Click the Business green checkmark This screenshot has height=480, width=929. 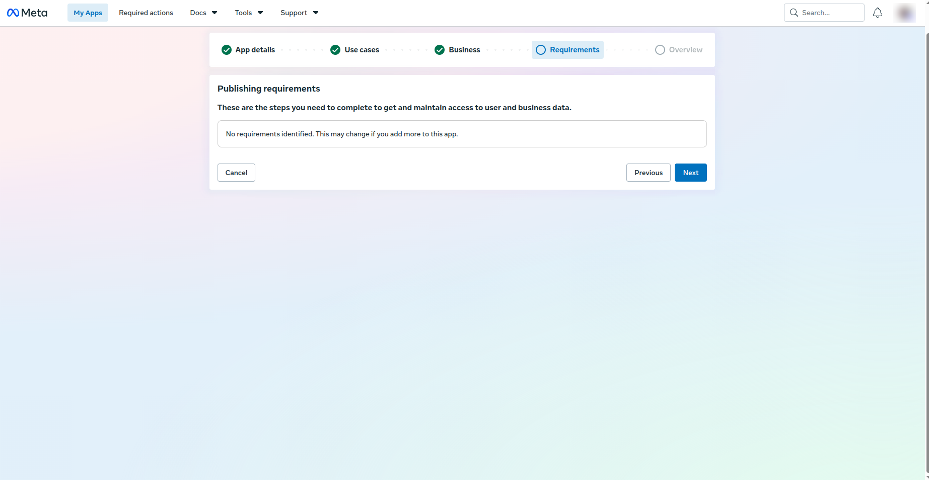(440, 50)
